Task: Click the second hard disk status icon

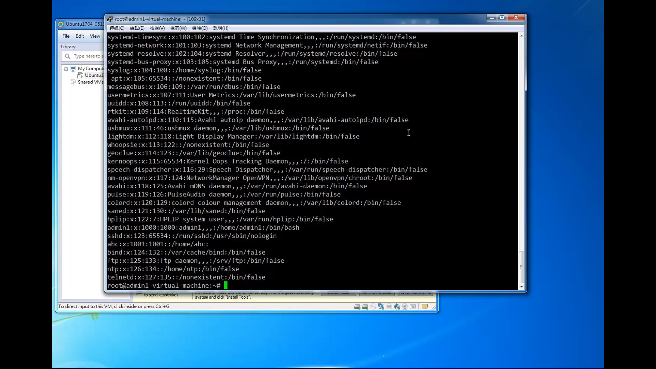Action: coord(365,306)
